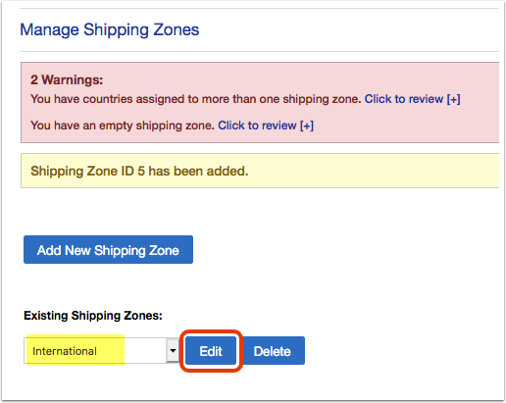The image size is (506, 403).
Task: Click the Existing Shipping Zones label
Action: tap(93, 316)
